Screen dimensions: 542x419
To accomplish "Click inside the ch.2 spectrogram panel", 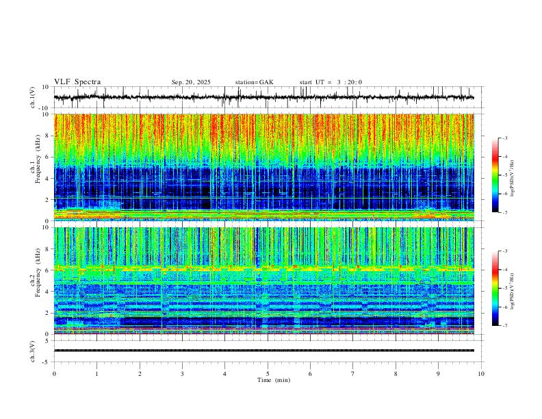I will (x=263, y=281).
